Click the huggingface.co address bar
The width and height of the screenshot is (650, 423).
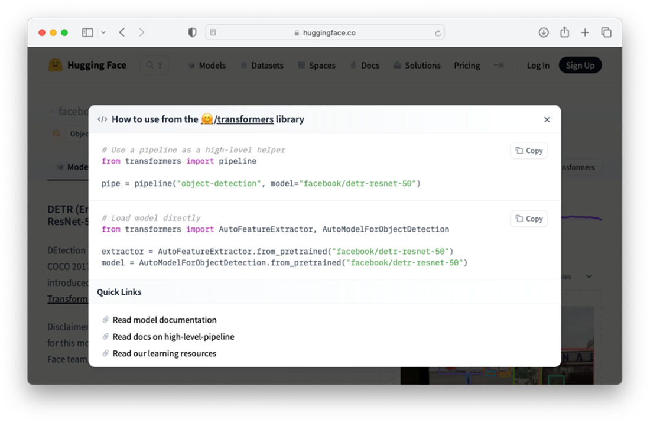point(325,33)
